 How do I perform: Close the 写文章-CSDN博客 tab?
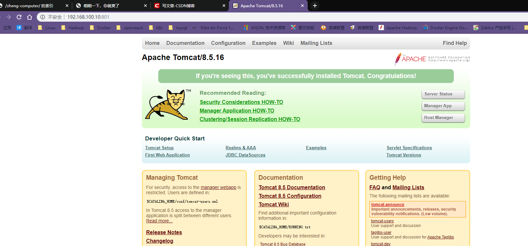[224, 6]
